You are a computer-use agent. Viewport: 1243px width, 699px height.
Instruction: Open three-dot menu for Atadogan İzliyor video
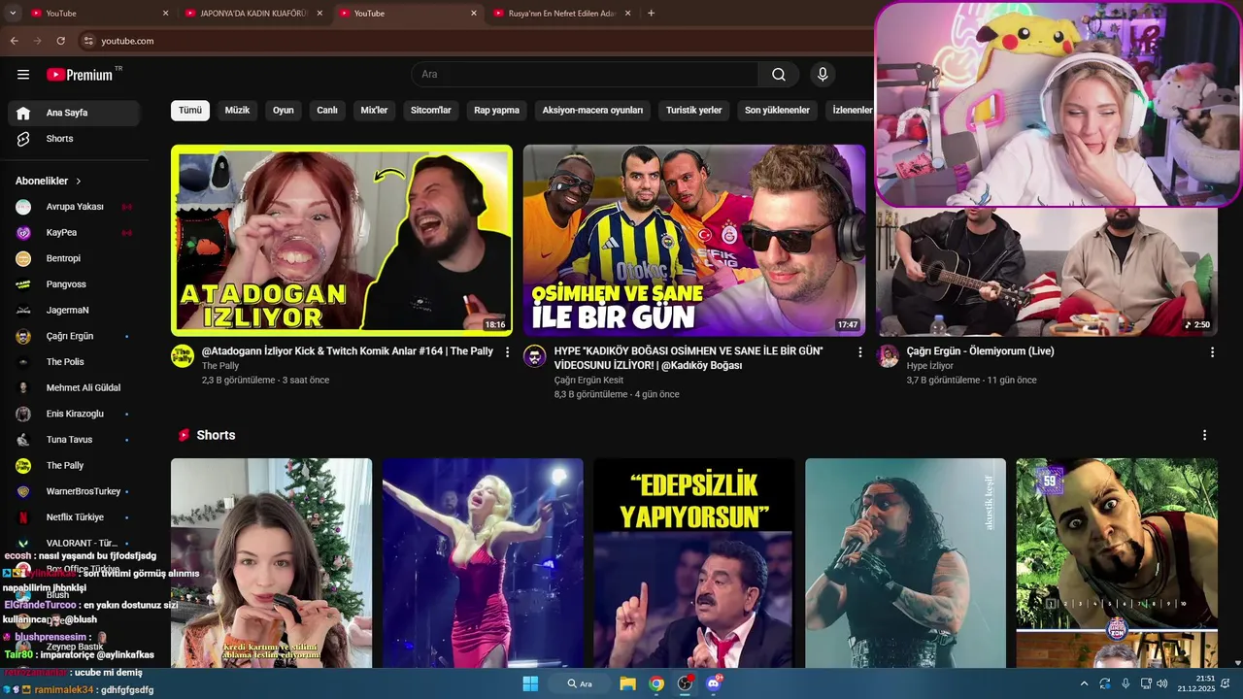[507, 352]
